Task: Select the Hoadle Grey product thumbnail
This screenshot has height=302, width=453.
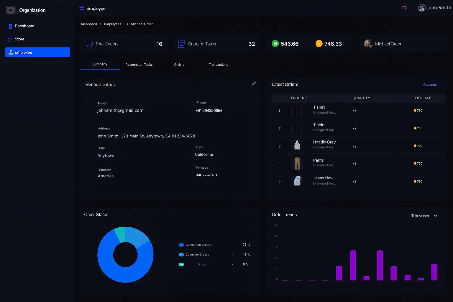Action: (297, 146)
